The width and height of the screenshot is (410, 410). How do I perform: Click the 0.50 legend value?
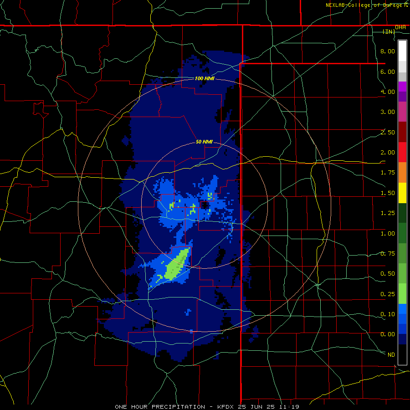[388, 274]
